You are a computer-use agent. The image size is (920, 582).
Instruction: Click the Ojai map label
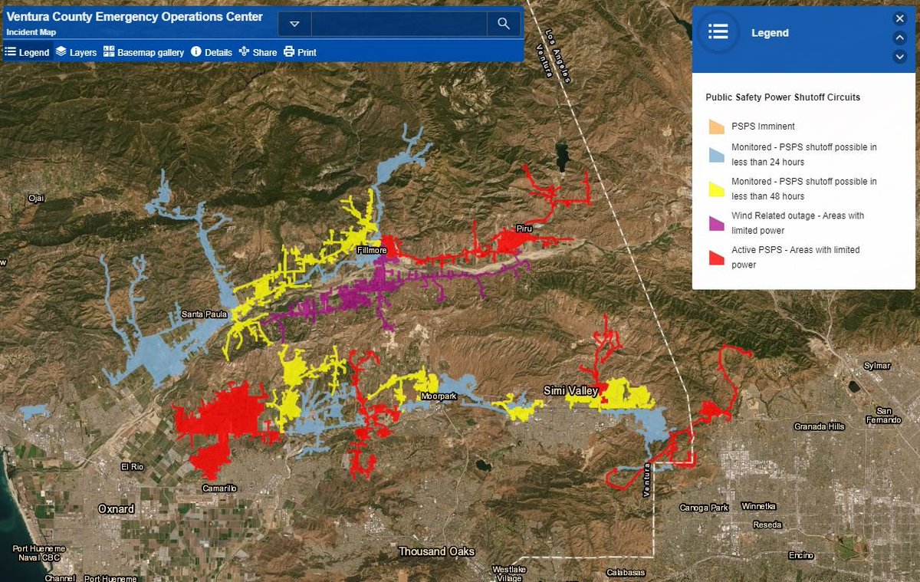point(37,198)
